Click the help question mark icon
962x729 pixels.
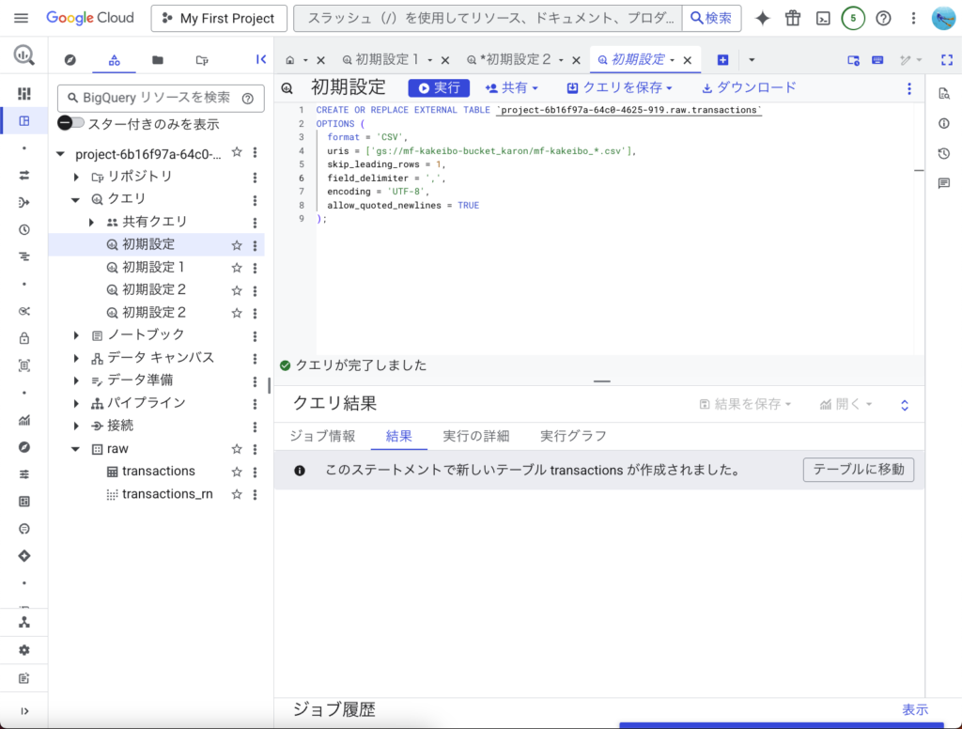883,18
